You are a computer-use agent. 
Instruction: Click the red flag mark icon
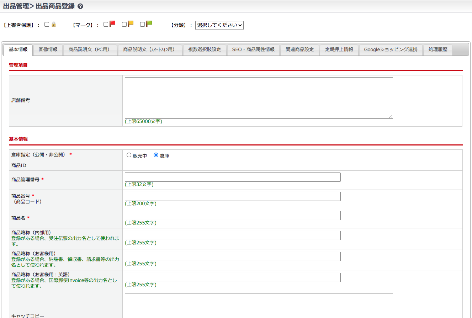tap(112, 24)
